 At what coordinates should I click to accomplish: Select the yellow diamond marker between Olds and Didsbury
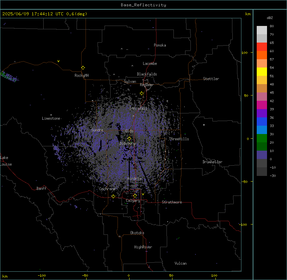pyautogui.click(x=129, y=139)
